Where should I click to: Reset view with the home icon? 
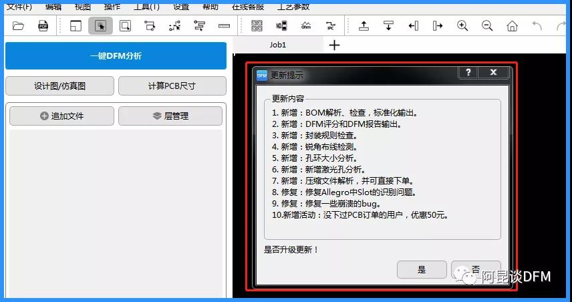[x=512, y=26]
